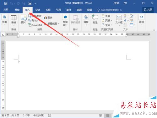Click the macro recording icon in status bar

49,115
